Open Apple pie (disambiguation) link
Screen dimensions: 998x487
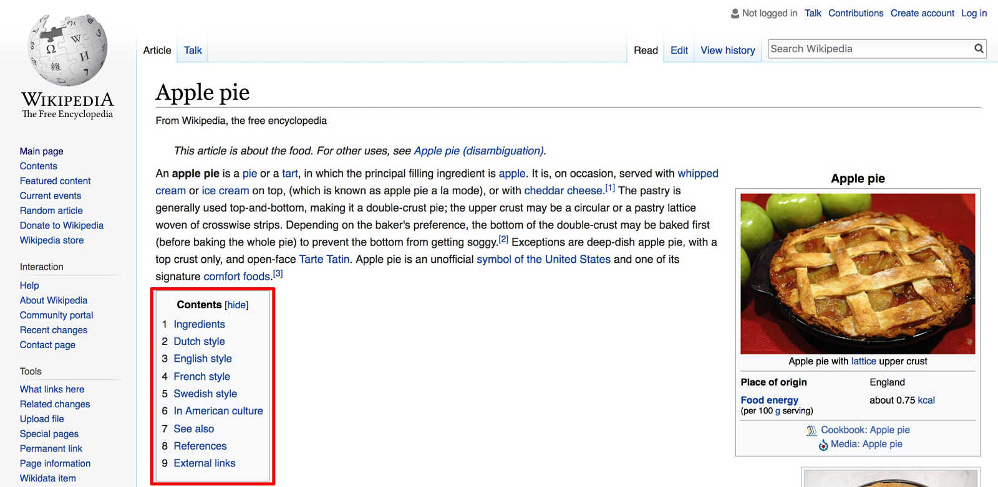point(479,151)
